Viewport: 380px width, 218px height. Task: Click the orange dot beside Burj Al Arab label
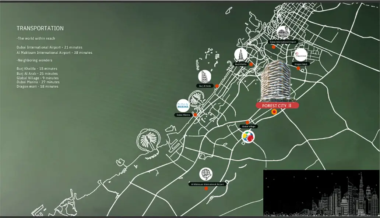(x=217, y=86)
